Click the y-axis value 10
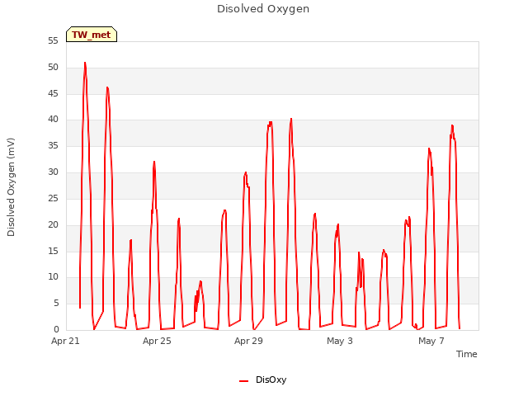 click(x=53, y=277)
